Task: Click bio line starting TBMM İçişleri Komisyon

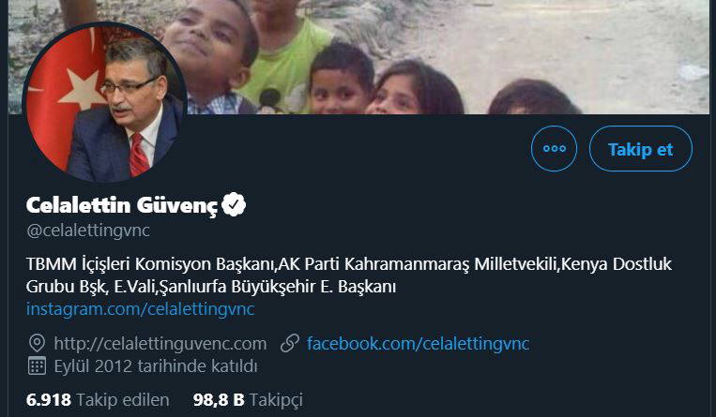Action: click(x=348, y=263)
